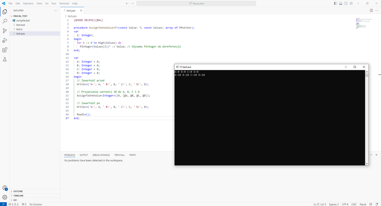Open the Explorer view in activity bar
Viewport: 381px width, 206px height.
[5, 12]
